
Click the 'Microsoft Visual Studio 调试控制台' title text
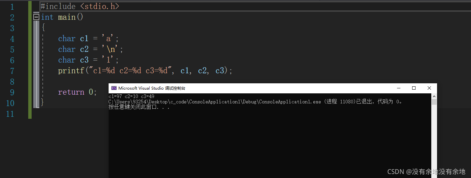[152, 88]
